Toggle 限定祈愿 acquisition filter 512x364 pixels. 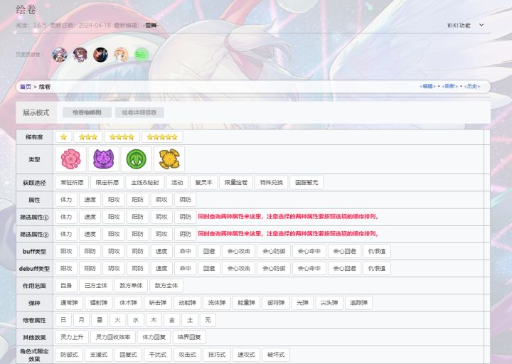[x=107, y=183]
